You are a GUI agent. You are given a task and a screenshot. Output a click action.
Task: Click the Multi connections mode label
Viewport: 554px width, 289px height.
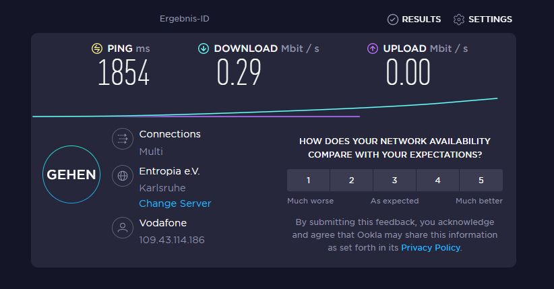[151, 152]
